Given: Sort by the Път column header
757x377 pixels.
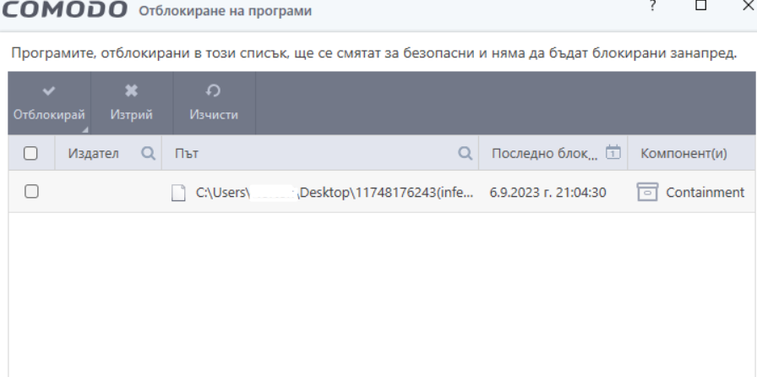Looking at the screenshot, I should 187,153.
